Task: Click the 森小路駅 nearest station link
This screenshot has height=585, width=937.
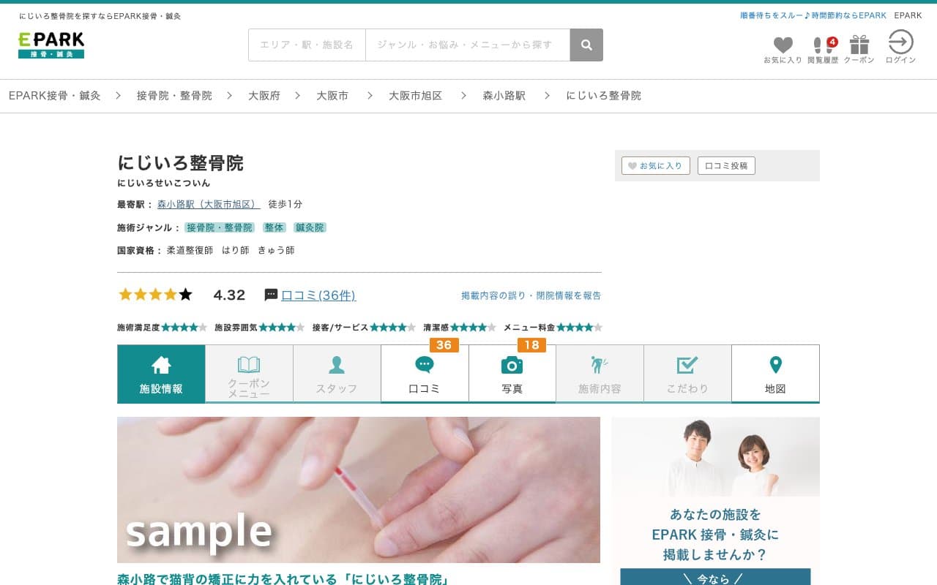Action: pyautogui.click(x=209, y=205)
